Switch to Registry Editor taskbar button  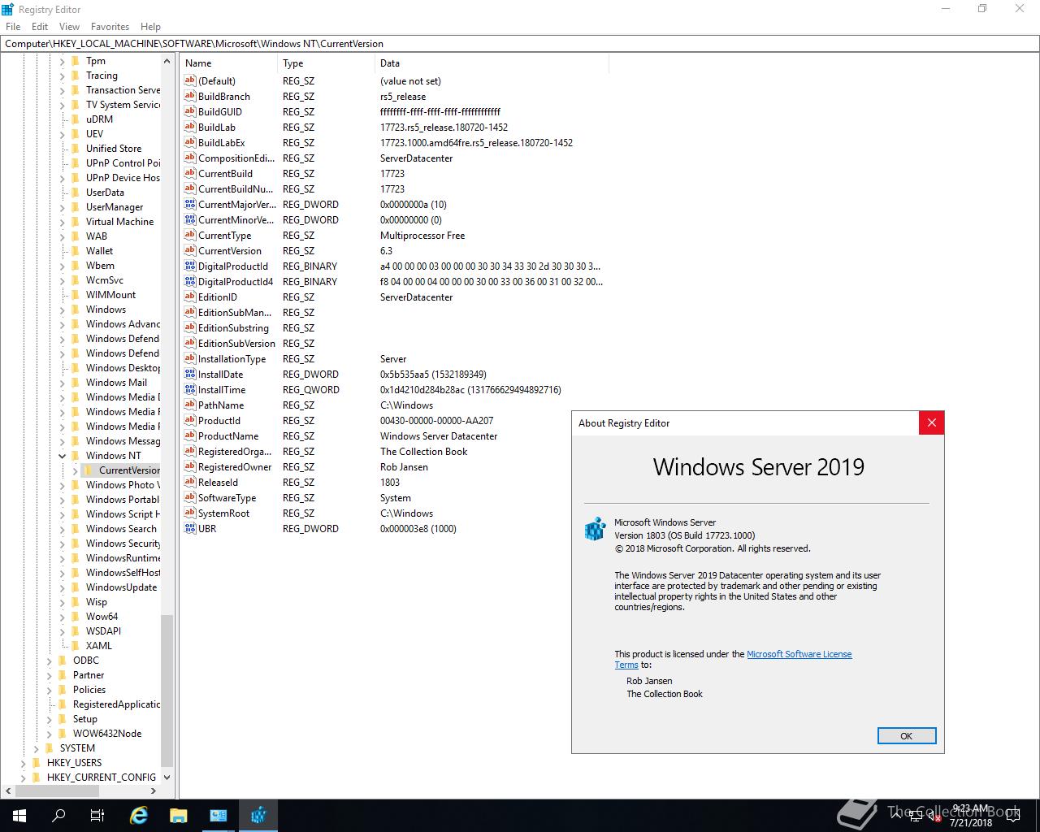(x=258, y=816)
